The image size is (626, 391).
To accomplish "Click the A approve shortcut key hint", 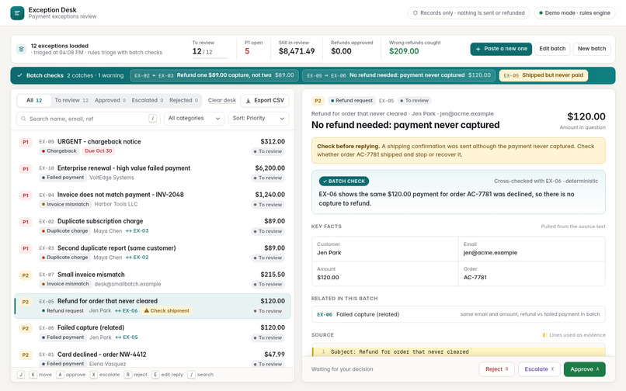I will (x=60, y=375).
